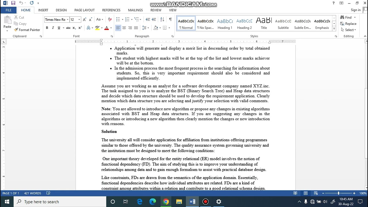Apply Heading 1 style

click(x=225, y=24)
